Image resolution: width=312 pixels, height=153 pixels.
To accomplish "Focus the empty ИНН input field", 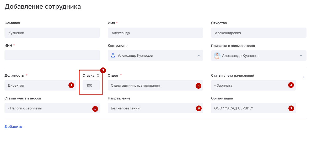I will (x=52, y=55).
